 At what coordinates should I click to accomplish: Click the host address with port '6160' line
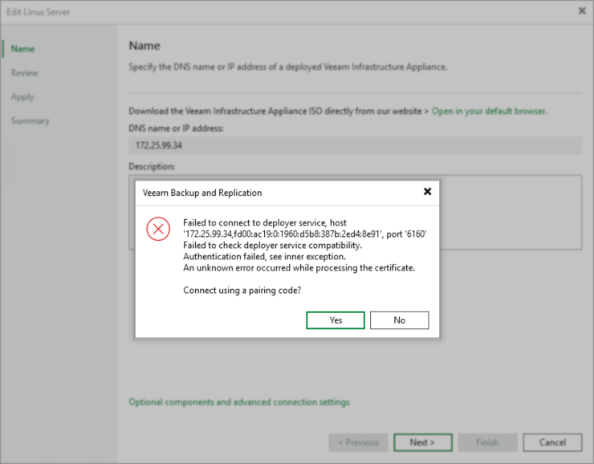[305, 234]
